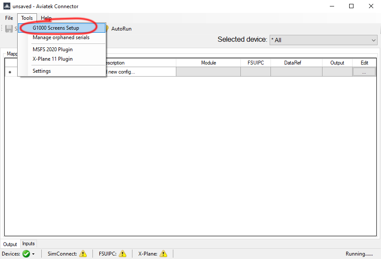The width and height of the screenshot is (381, 259).
Task: Choose Manage orphaned serials
Action: click(x=61, y=37)
